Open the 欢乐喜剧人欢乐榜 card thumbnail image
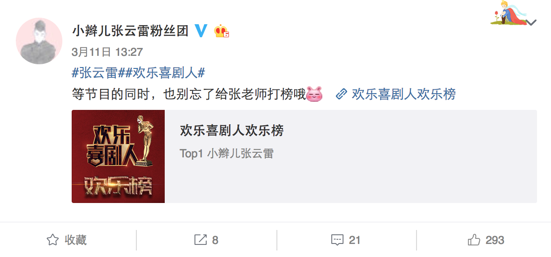Screen dimensions: 551x257 (118, 156)
